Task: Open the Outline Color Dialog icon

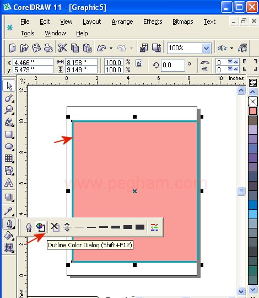Action: pyautogui.click(x=41, y=227)
